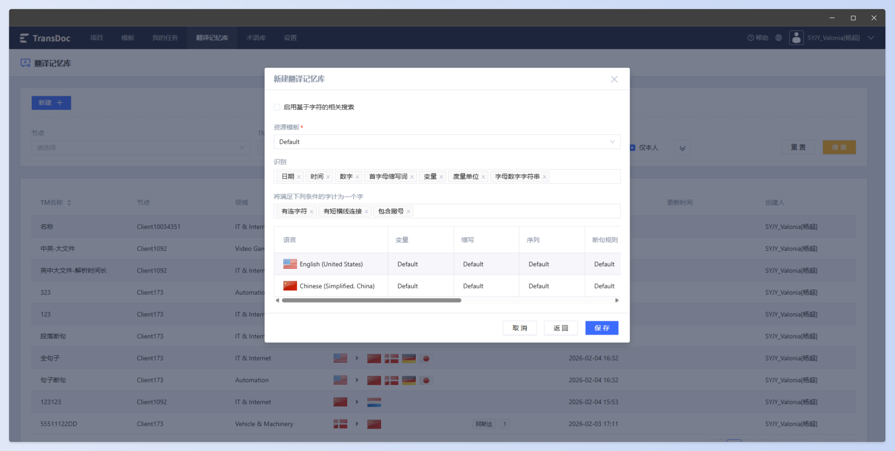The width and height of the screenshot is (895, 451).
Task: Click the 新建 + button
Action: [x=51, y=103]
